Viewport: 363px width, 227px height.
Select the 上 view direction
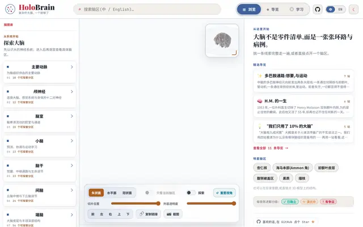(x=119, y=214)
